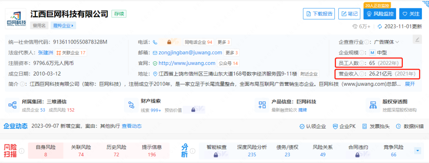This screenshot has height=163, width=429.
Task: Expand the 瞪羚企业 tag arrow
Action: pyautogui.click(x=73, y=26)
